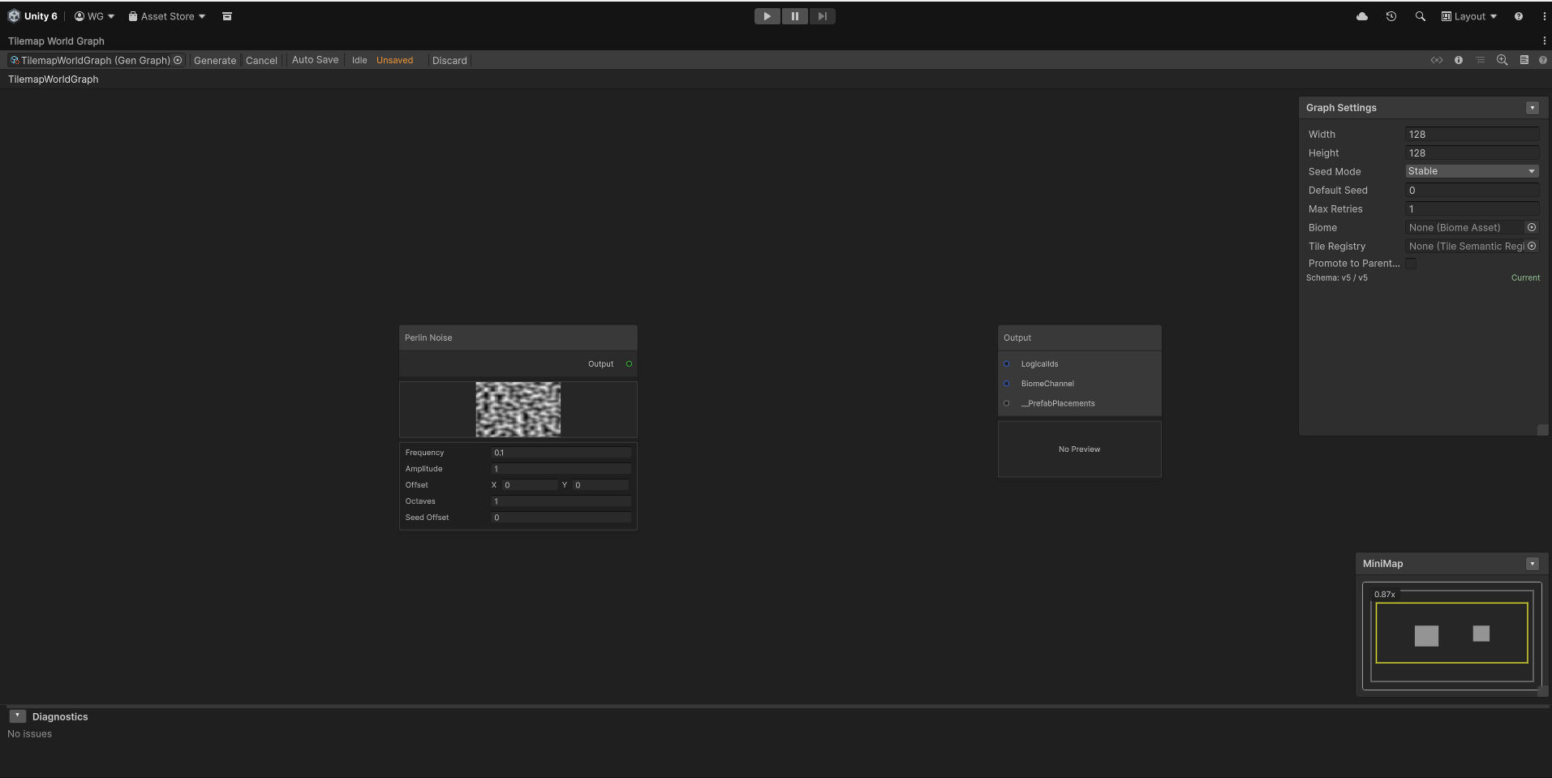This screenshot has height=778, width=1552.
Task: Click the No Preview area of Output node
Action: click(x=1079, y=449)
